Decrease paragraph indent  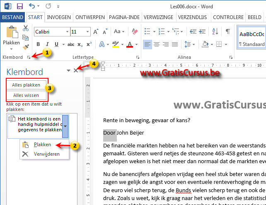click(193, 31)
